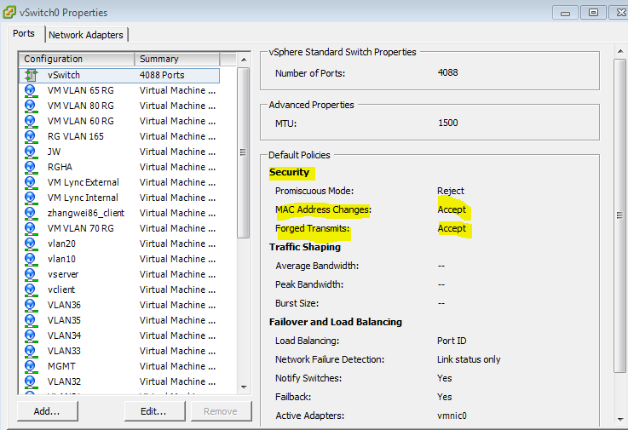Select the RGHA port group label

click(x=60, y=167)
